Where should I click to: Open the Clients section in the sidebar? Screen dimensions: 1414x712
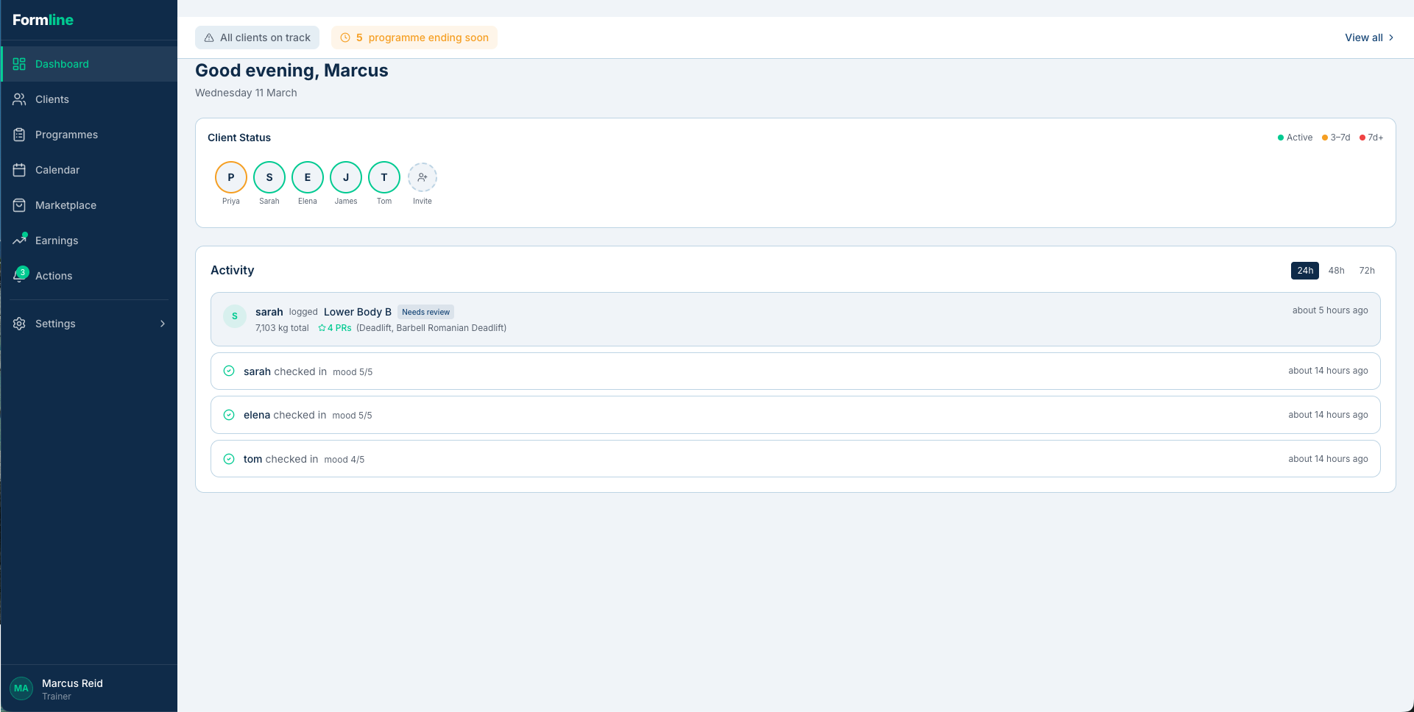[52, 99]
